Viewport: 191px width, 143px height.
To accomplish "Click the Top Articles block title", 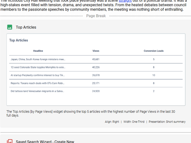I will click(x=26, y=27).
